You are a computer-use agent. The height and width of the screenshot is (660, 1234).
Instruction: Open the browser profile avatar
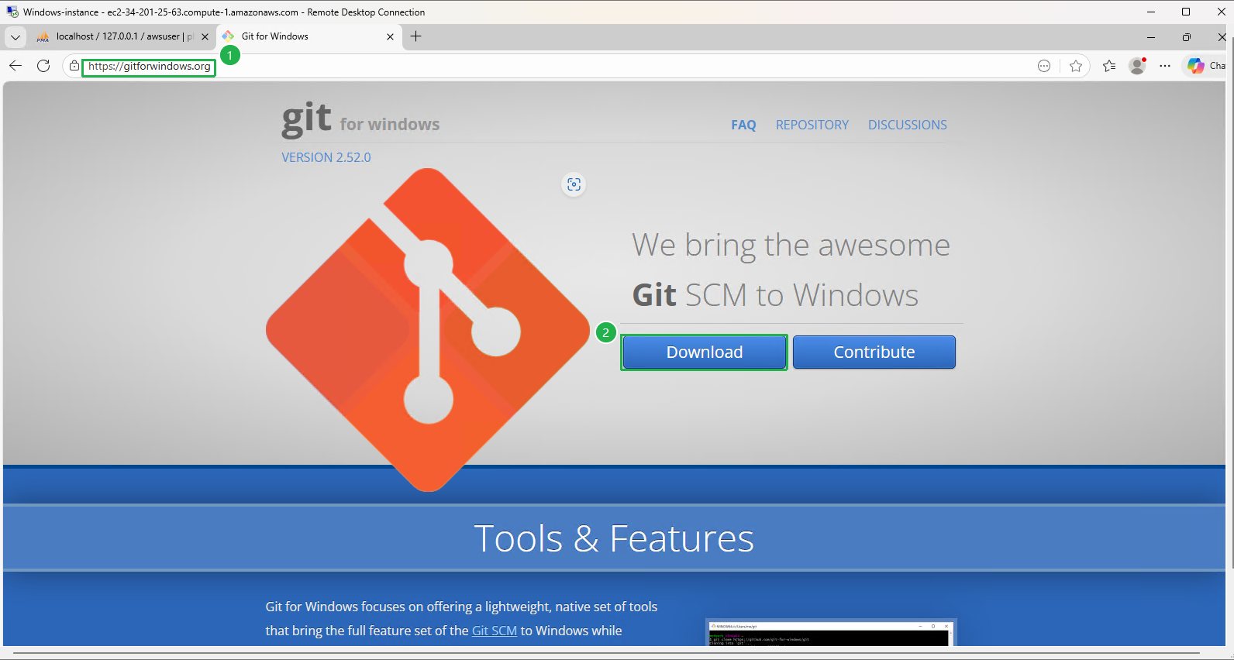(1137, 66)
